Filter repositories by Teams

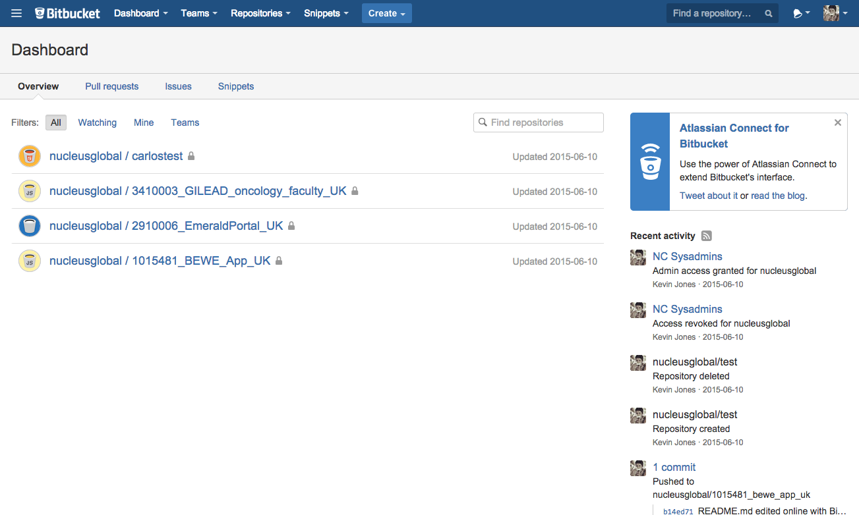tap(185, 122)
